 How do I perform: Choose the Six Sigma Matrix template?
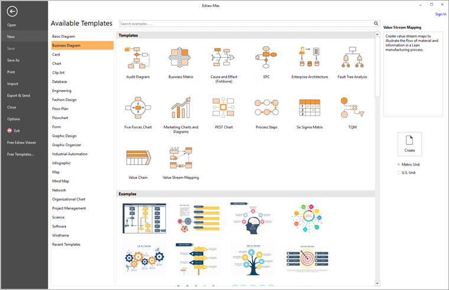(310, 107)
